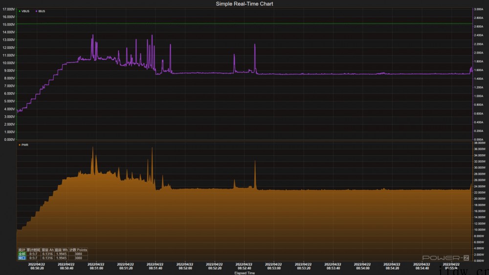Click the 08:53:00 time axis label
Screen dimensions: 489x275
coord(273,268)
